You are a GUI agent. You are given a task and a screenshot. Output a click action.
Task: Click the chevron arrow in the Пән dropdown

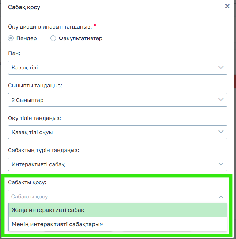(221, 68)
